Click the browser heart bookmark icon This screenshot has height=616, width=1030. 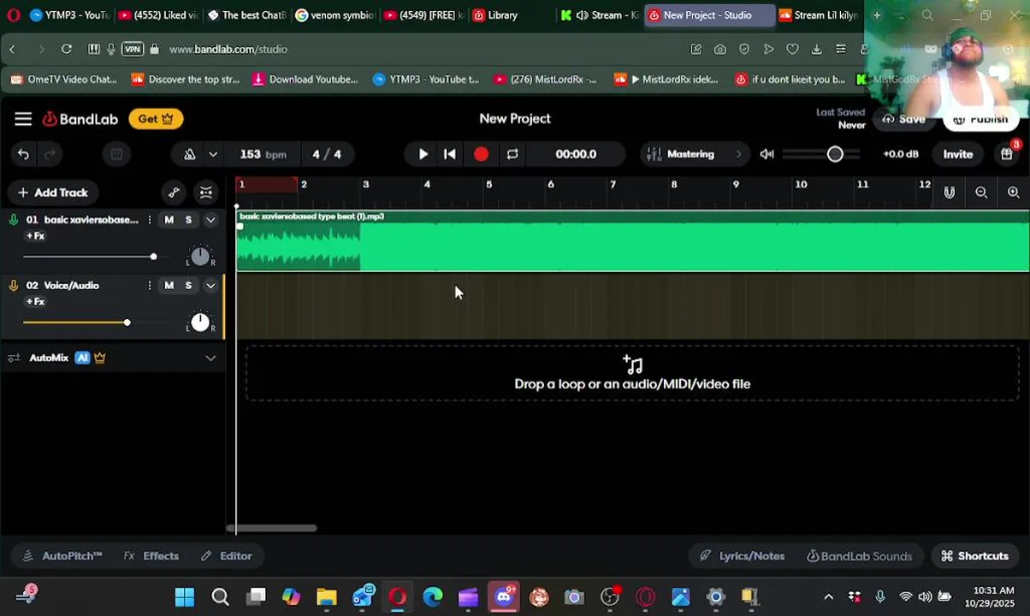point(792,49)
